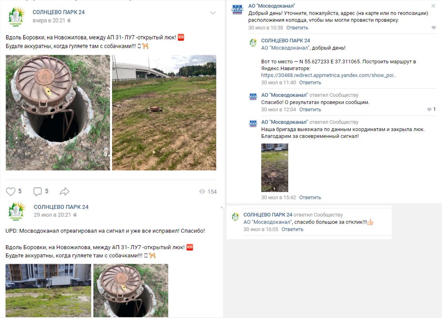The image size is (442, 318).
Task: Click the views eye icon showing 154
Action: pos(202,192)
